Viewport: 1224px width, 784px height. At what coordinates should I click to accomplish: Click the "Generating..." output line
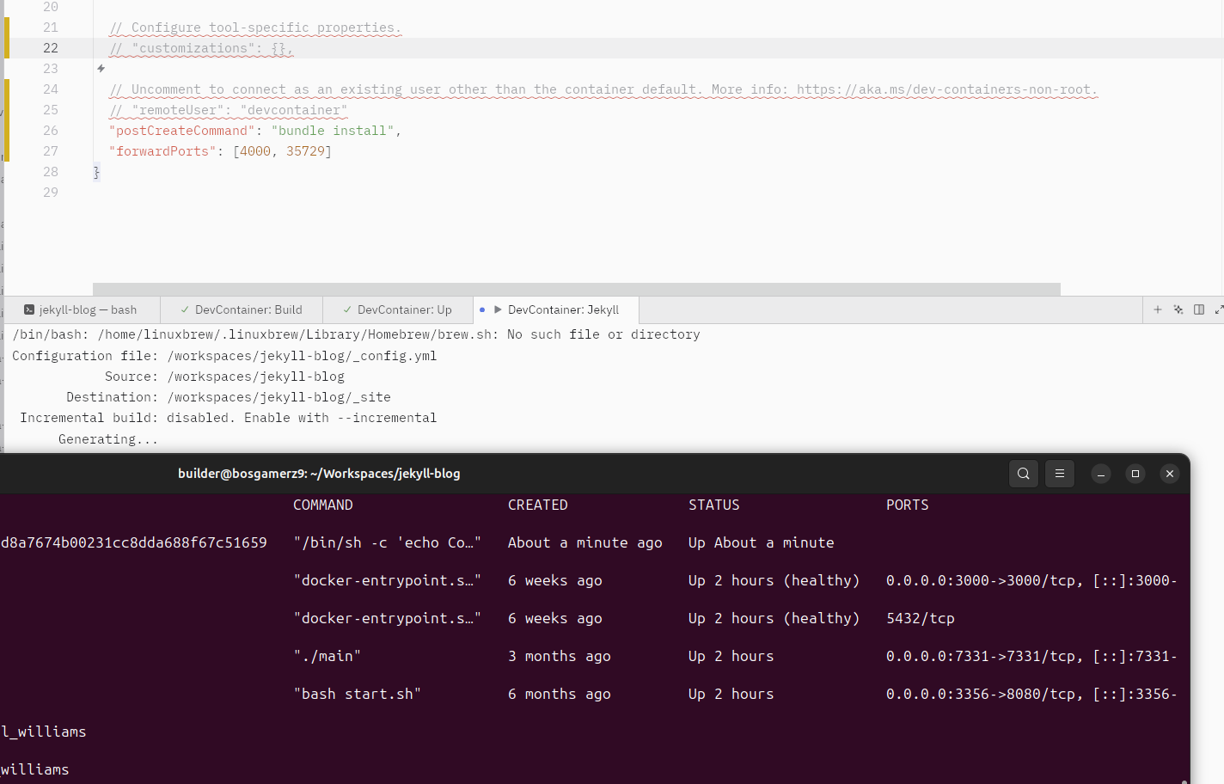coord(108,439)
